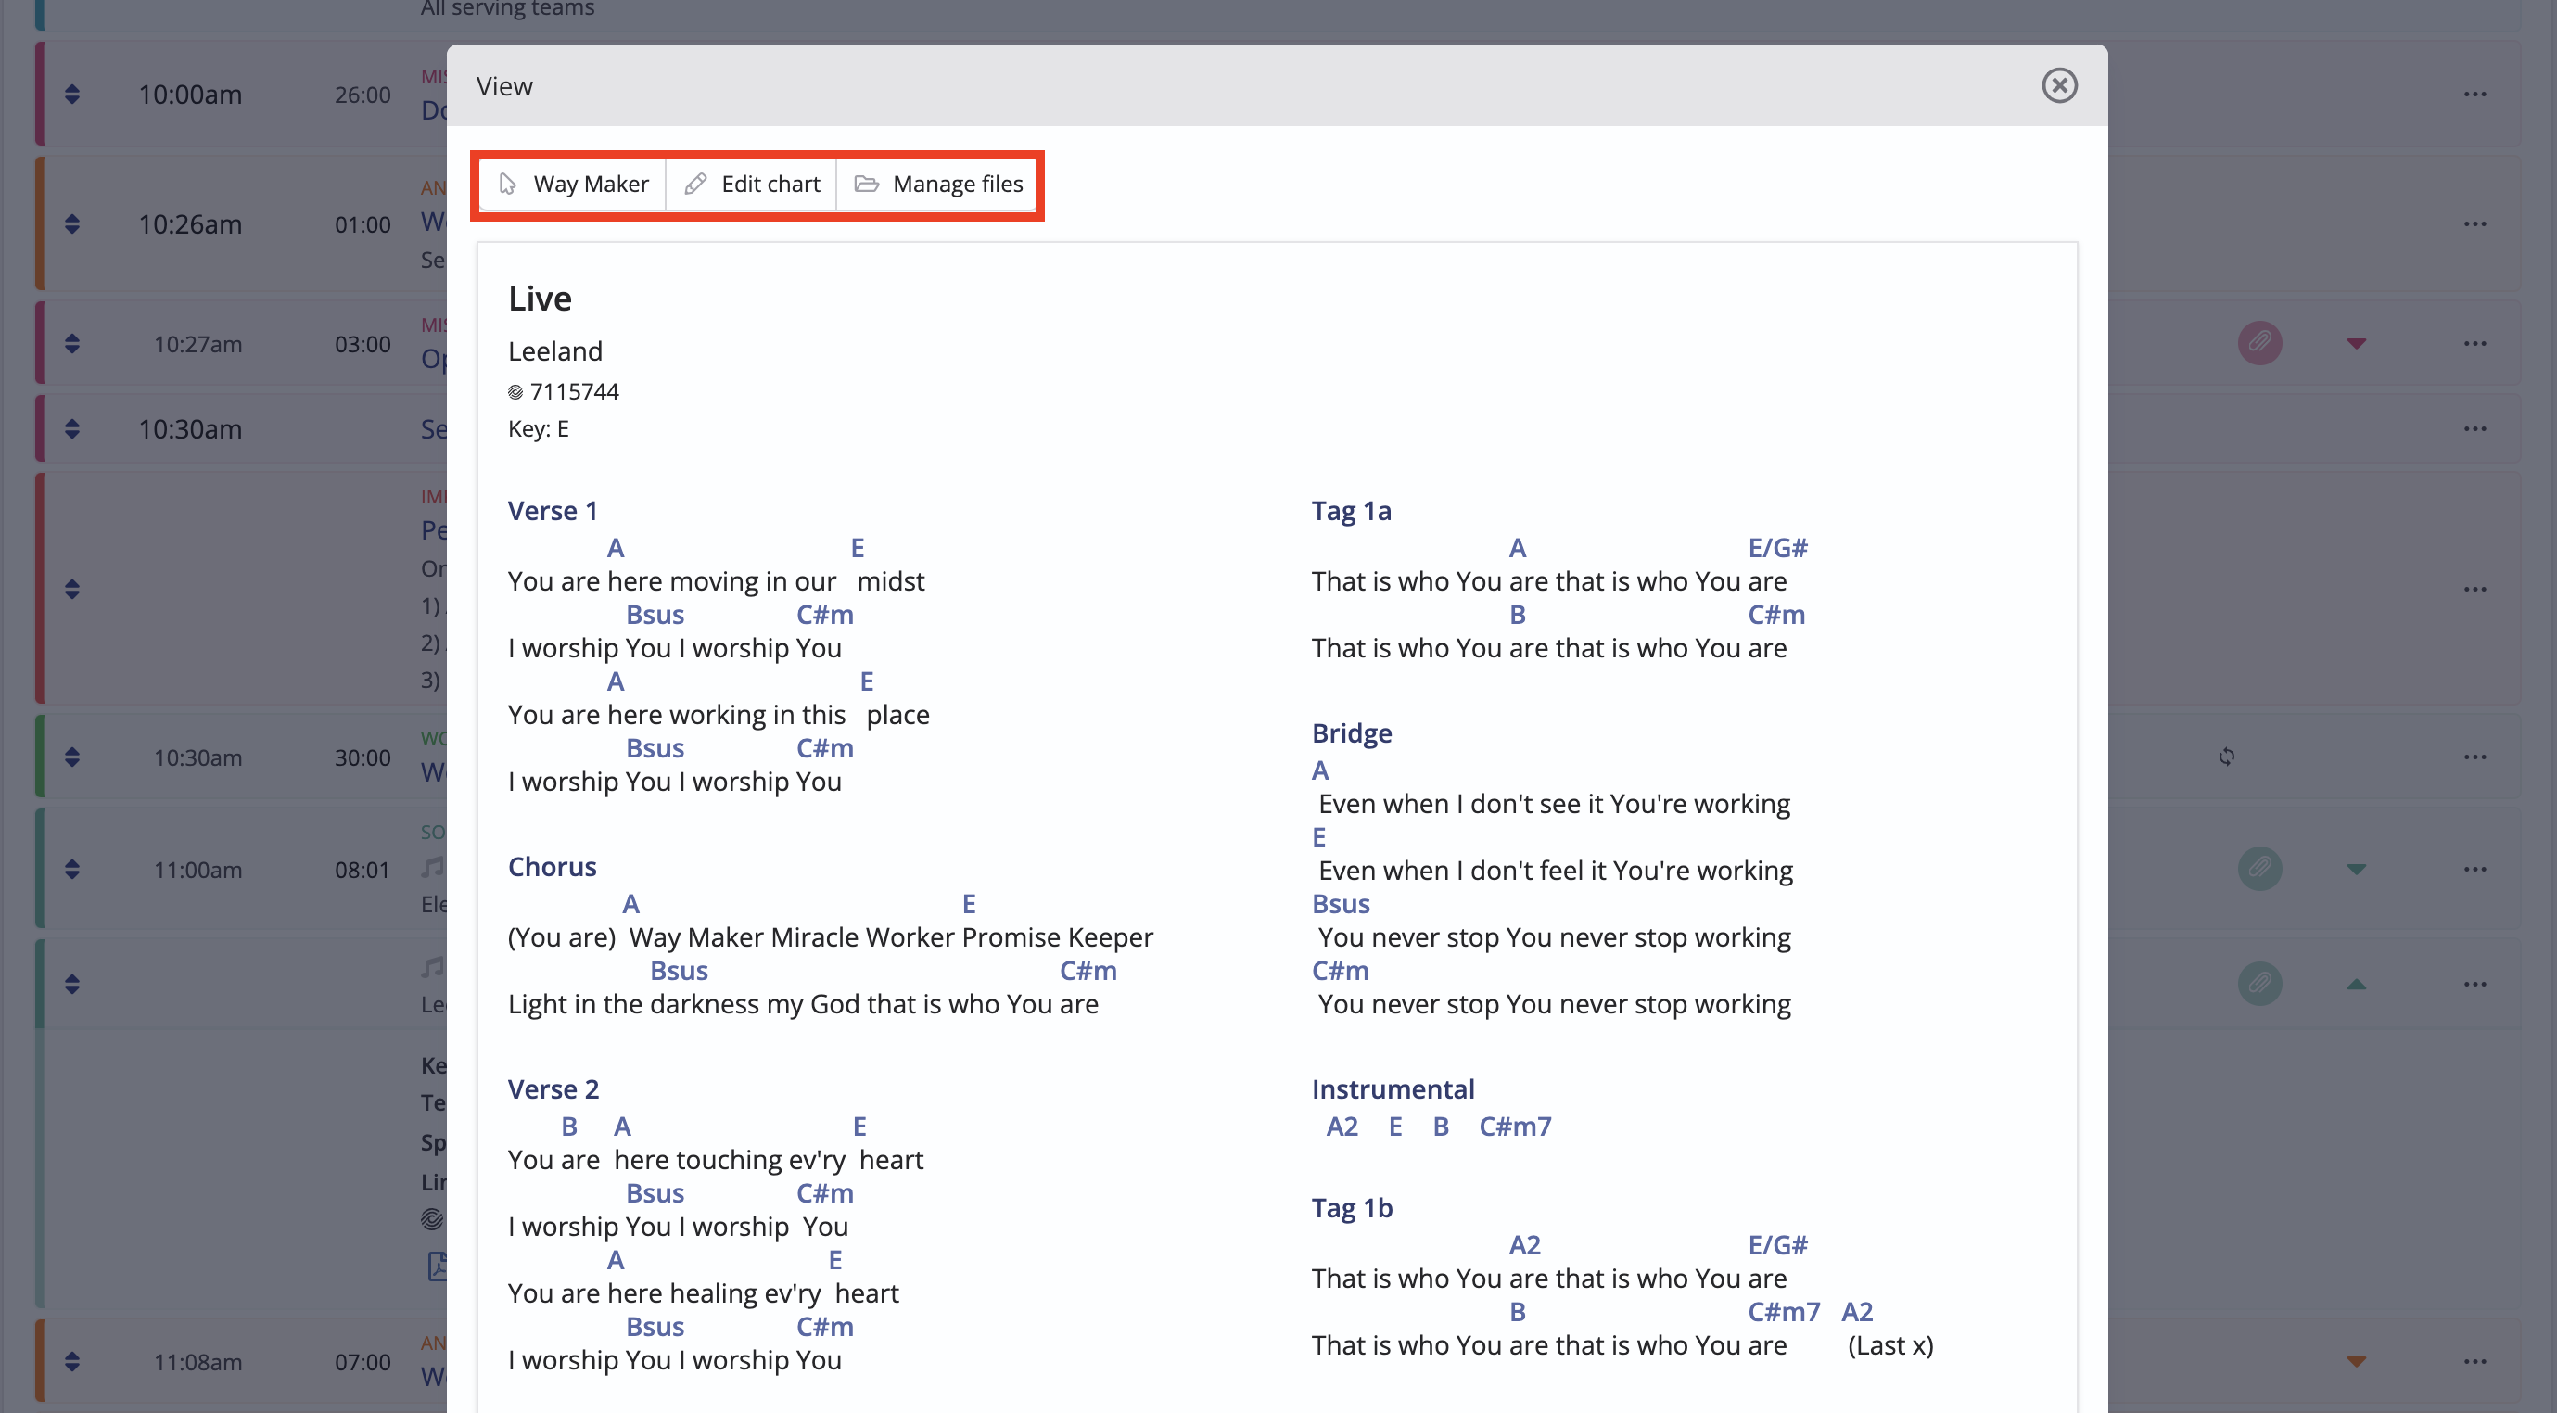
Task: Select the Verse 1 heading
Action: coord(553,510)
